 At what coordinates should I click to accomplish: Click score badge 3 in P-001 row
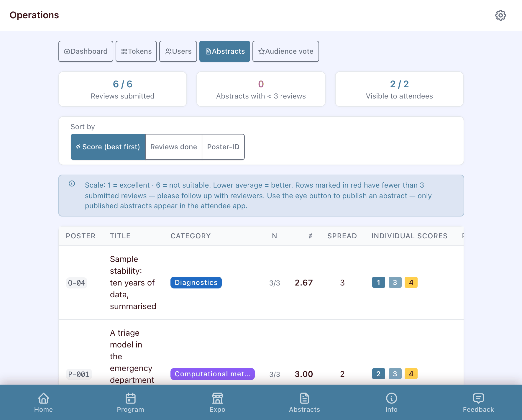[395, 374]
